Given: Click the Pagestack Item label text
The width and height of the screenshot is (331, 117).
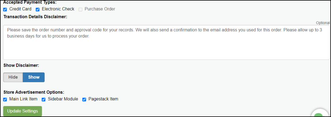Looking at the screenshot, I should (x=103, y=99).
